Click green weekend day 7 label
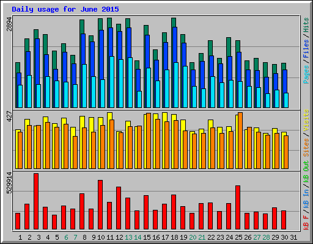 pyautogui.click(x=75, y=237)
